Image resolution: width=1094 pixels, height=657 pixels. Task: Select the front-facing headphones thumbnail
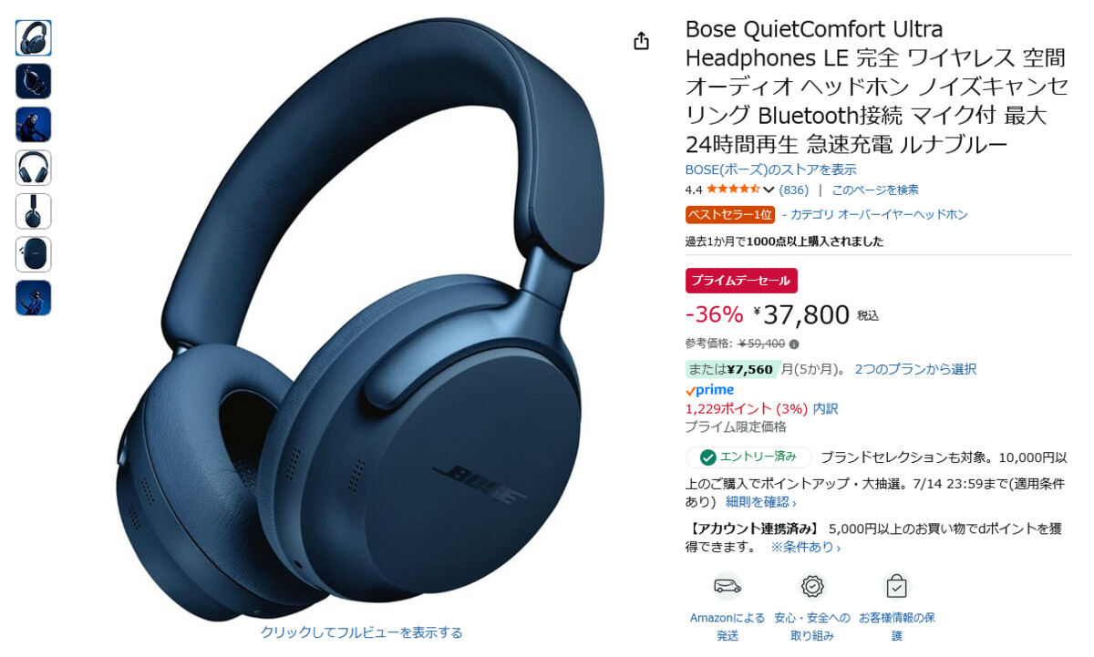coord(34,168)
